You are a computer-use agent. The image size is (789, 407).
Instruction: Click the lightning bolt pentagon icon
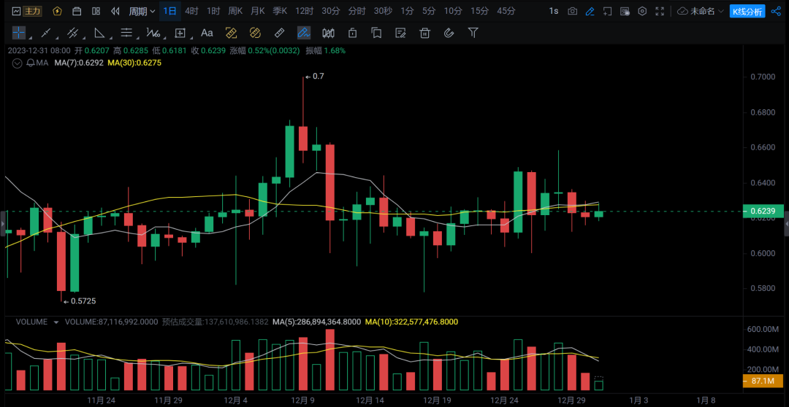(57, 11)
